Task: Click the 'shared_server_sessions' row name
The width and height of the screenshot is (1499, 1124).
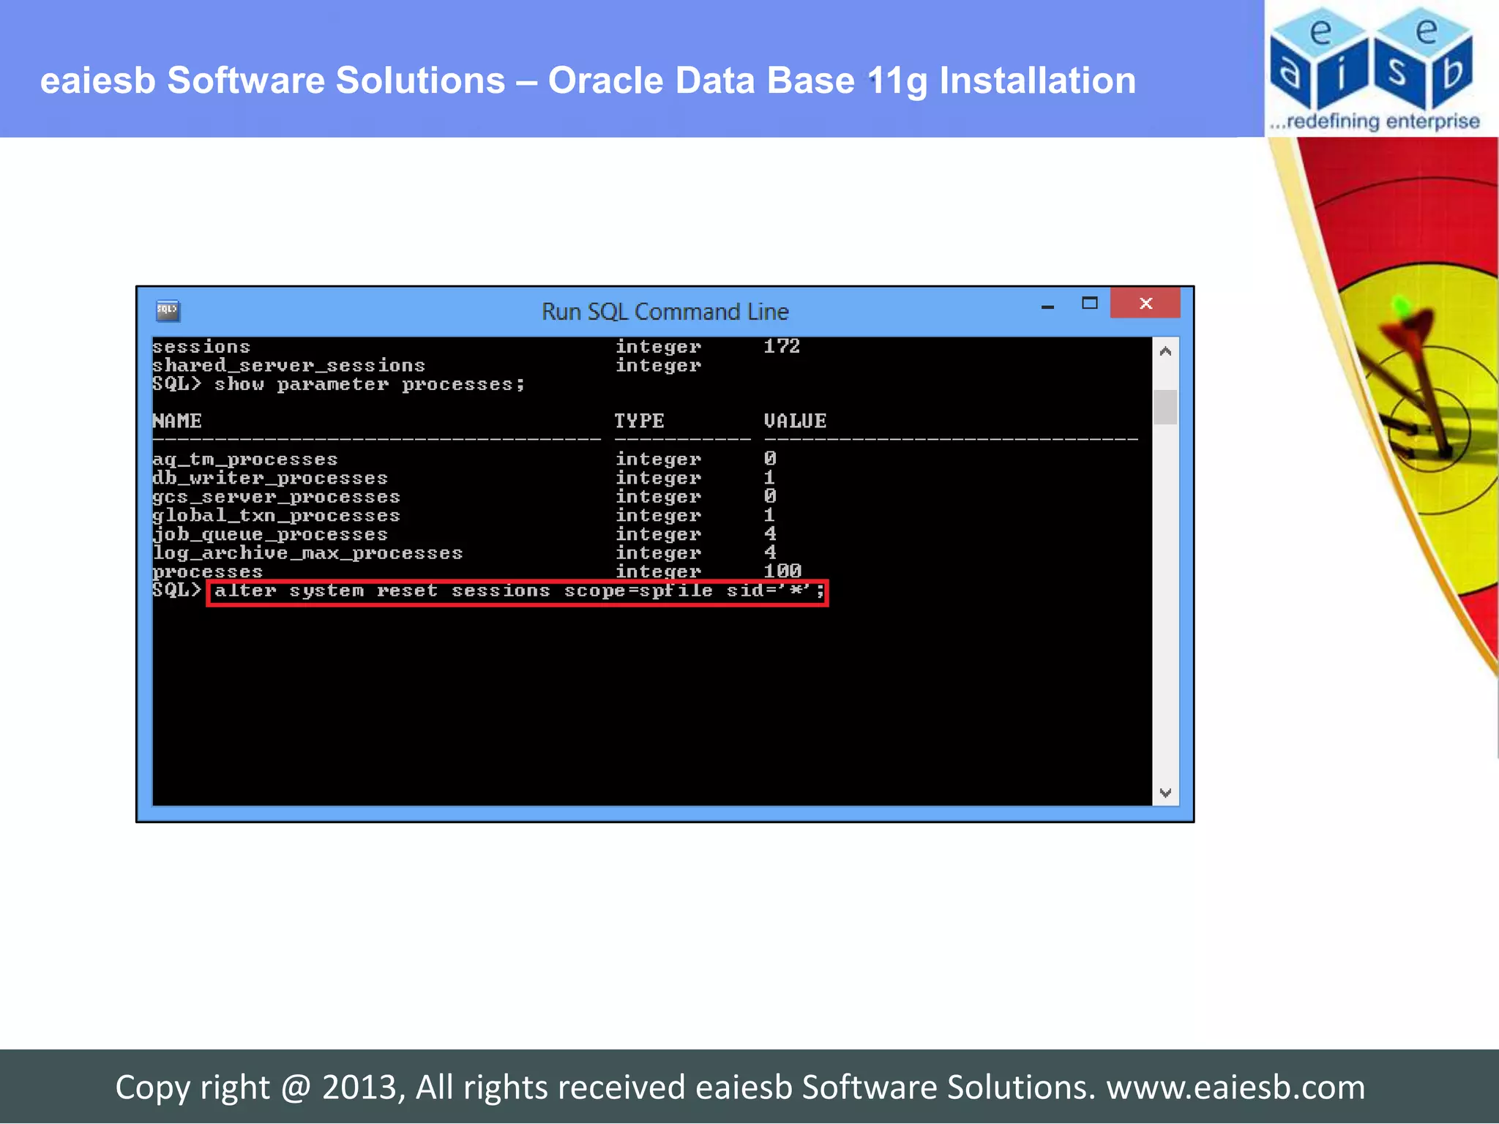Action: click(288, 365)
